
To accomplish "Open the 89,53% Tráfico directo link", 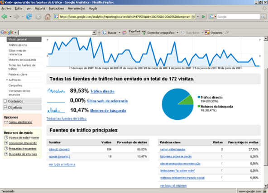I will tap(102, 91).
